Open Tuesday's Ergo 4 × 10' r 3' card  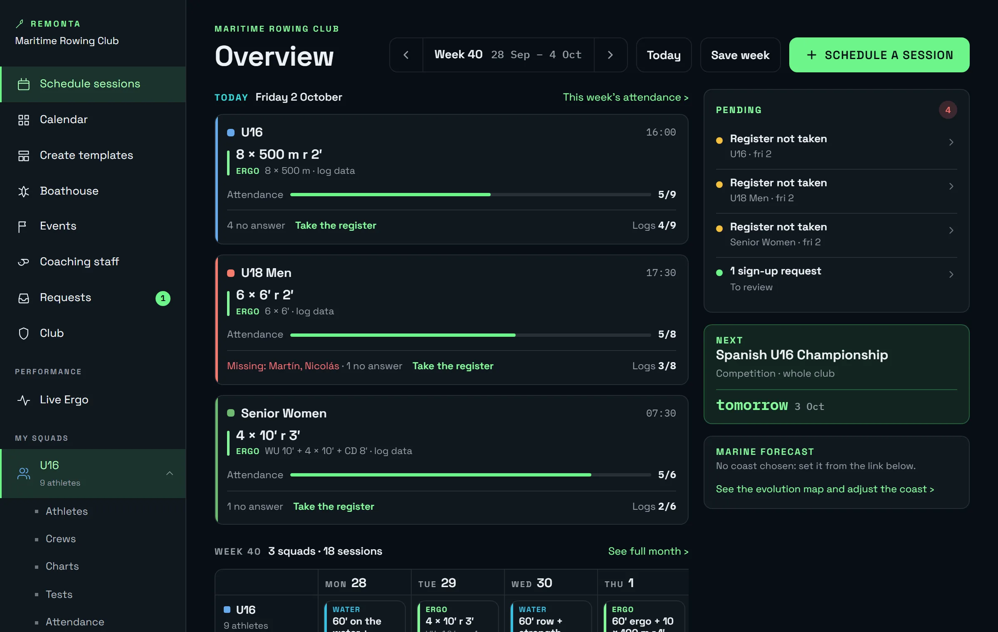coord(458,617)
